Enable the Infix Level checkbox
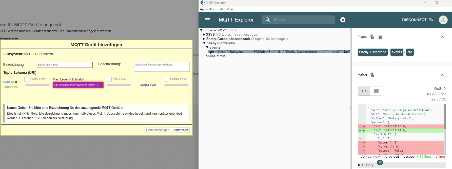Screen dimensions: 452x169 pos(109,79)
